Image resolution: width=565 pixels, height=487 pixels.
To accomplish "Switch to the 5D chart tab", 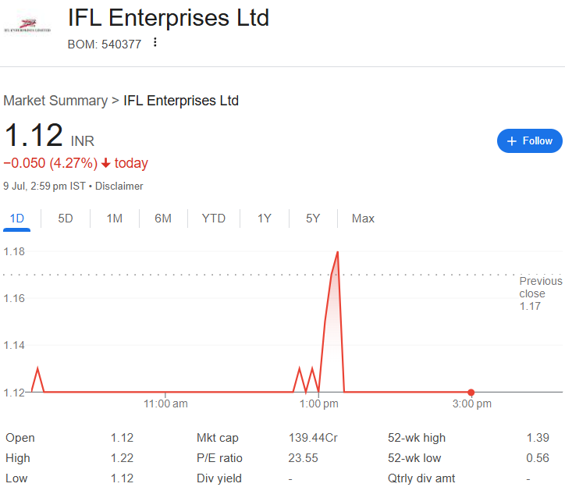I will (66, 219).
